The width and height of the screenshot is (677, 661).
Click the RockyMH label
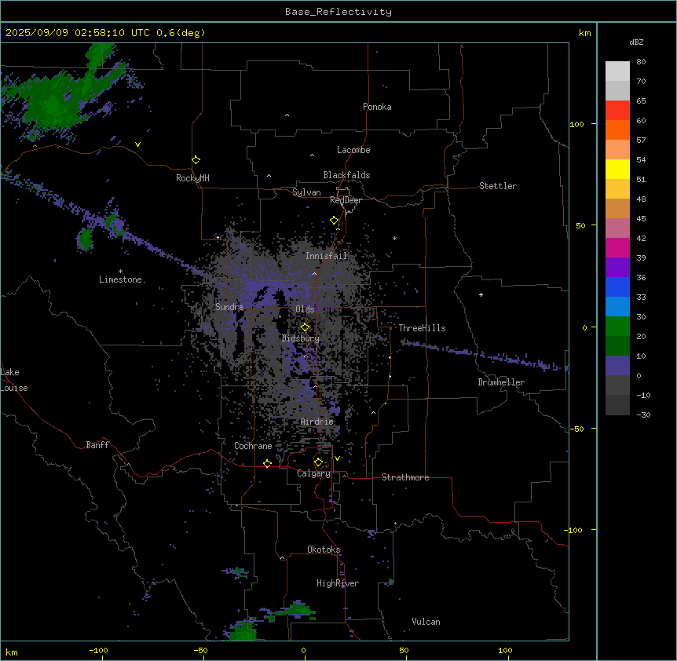(x=192, y=178)
